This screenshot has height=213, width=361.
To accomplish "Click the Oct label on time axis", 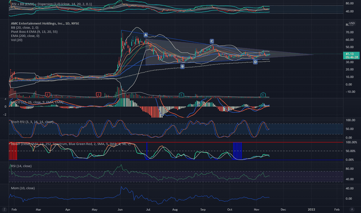I will pos(230,210).
